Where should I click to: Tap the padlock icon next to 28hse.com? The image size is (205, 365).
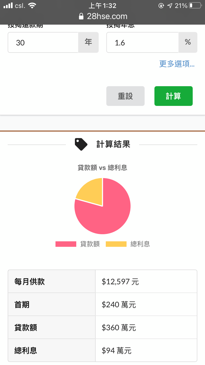[81, 16]
